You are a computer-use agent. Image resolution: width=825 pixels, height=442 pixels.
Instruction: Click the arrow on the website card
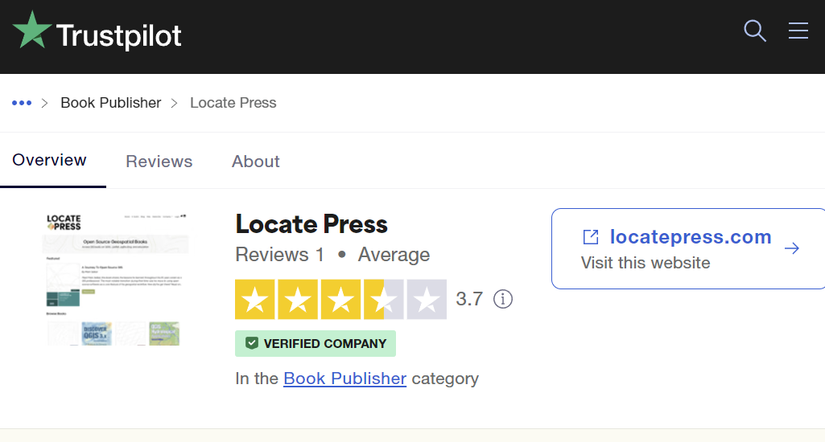[792, 248]
